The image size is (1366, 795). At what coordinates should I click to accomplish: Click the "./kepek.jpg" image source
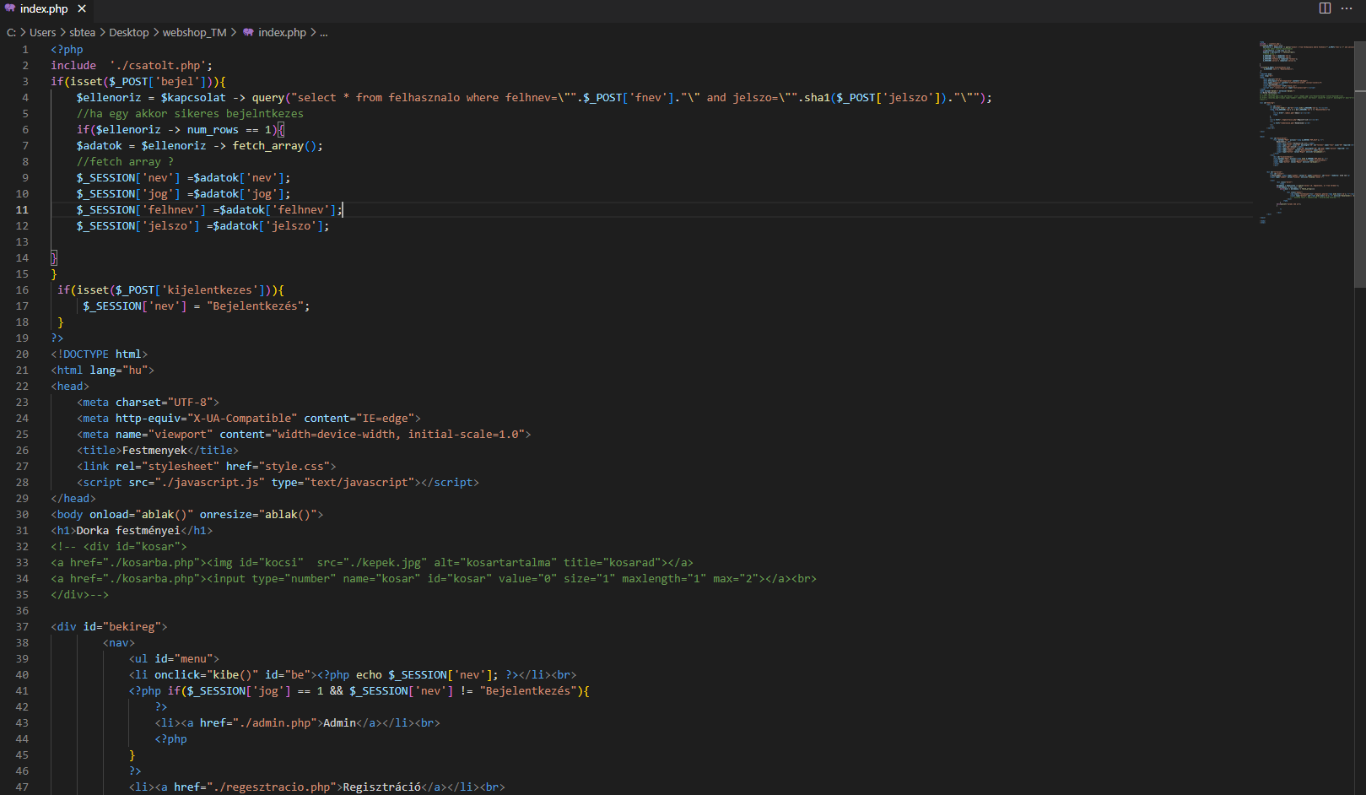(385, 563)
